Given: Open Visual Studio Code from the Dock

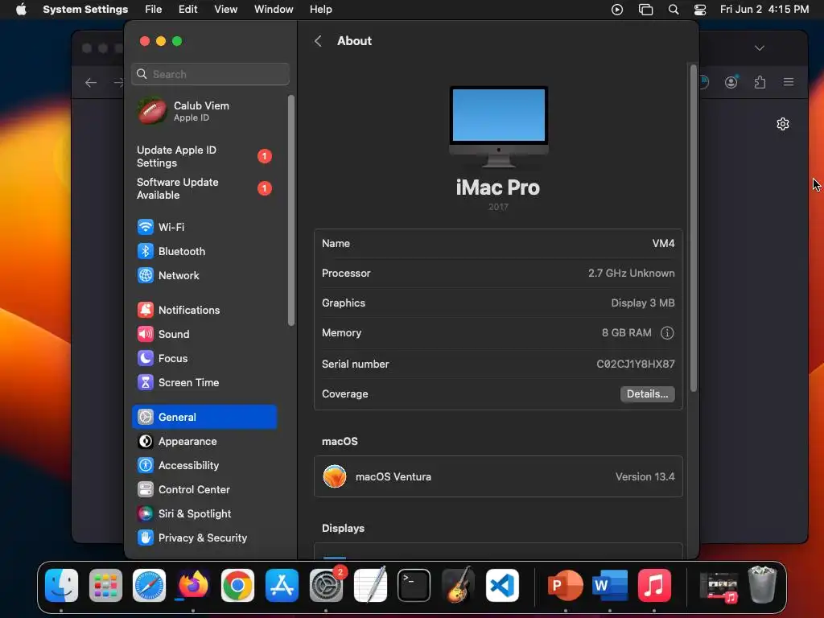Looking at the screenshot, I should [x=502, y=585].
